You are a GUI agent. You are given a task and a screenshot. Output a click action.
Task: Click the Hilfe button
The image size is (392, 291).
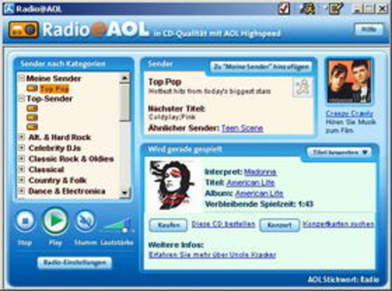pos(369,30)
